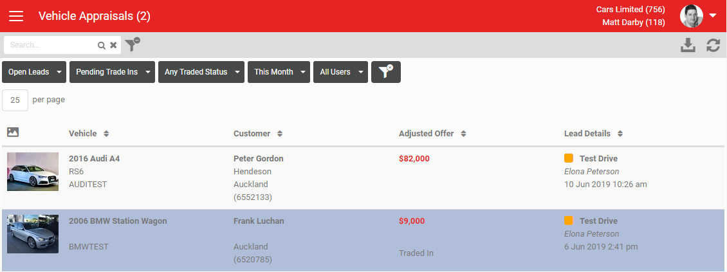Sort by Lead Details column
Screen dimensions: 727x272
pyautogui.click(x=593, y=134)
